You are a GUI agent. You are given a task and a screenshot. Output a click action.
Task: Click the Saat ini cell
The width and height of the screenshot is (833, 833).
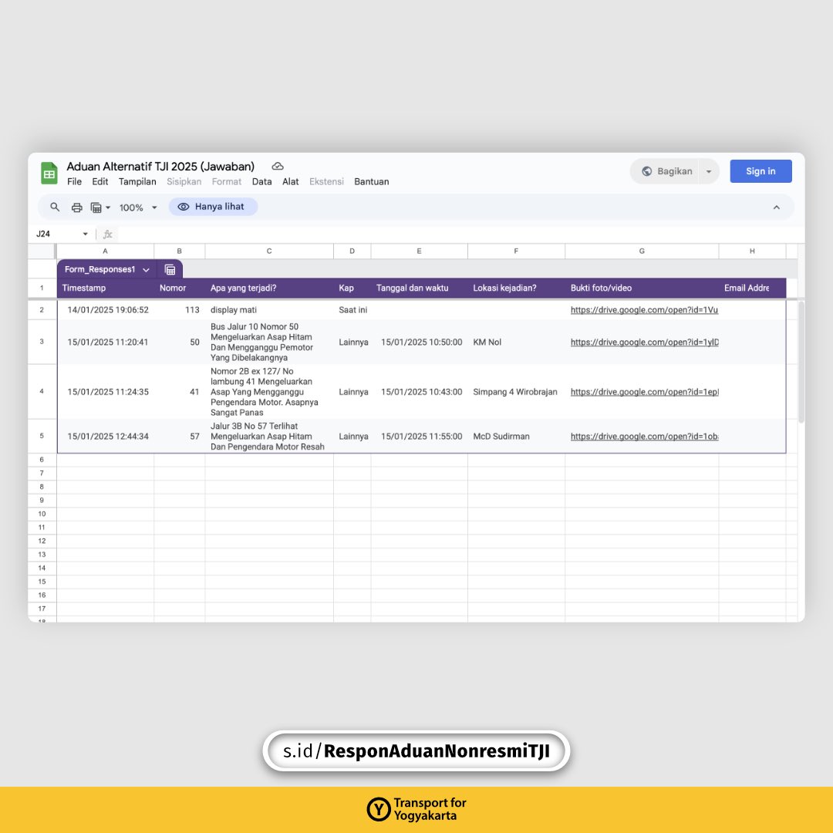coord(352,310)
